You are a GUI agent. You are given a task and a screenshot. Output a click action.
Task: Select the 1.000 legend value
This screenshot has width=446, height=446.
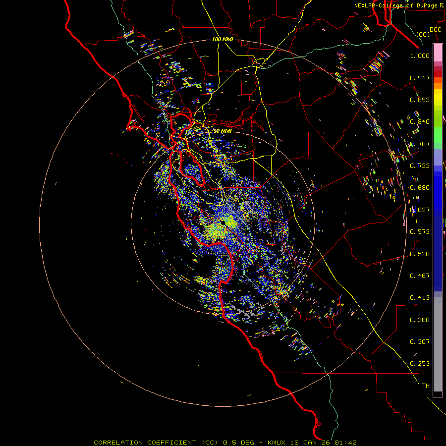point(420,56)
